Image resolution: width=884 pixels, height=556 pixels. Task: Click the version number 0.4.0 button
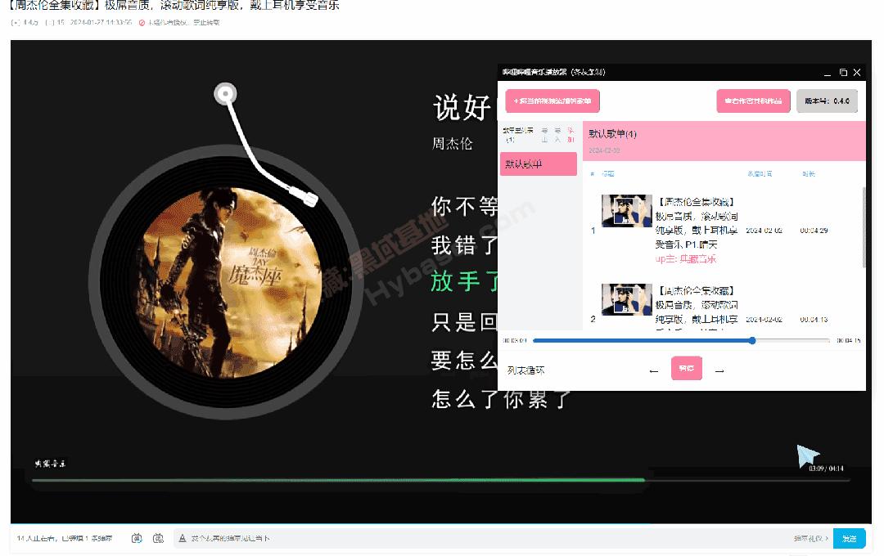tap(827, 101)
